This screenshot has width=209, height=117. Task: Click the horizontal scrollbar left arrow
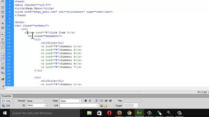pyautogui.click(x=7, y=88)
